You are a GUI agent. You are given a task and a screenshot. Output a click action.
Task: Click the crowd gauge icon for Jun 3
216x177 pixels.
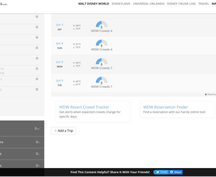[102, 24]
